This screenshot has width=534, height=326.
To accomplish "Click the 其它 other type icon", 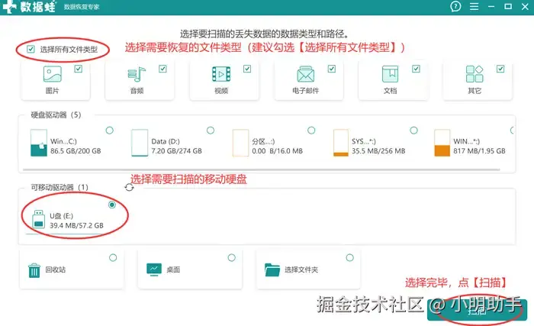I will tap(474, 74).
